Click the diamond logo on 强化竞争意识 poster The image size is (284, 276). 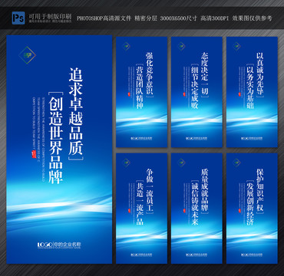[126, 46]
